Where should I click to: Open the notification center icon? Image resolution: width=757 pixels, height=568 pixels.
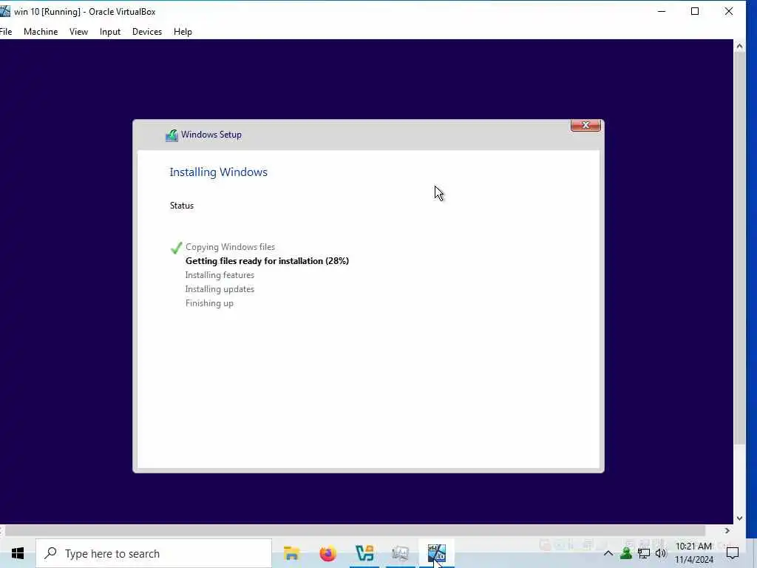(x=733, y=553)
